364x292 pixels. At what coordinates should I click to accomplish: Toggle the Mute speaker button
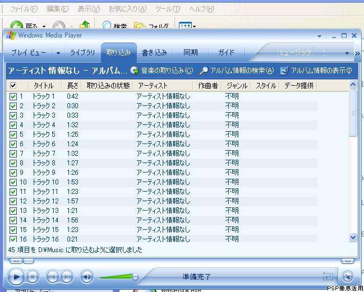[87, 276]
